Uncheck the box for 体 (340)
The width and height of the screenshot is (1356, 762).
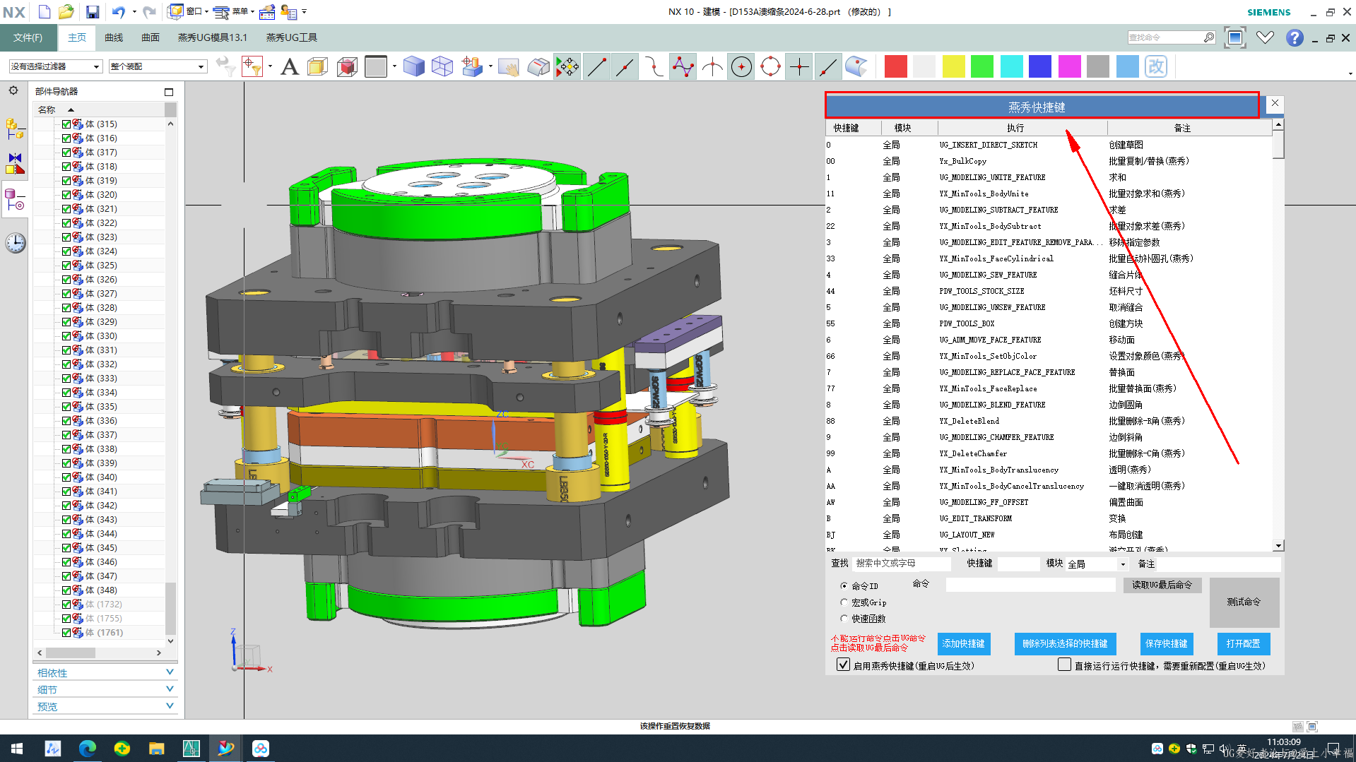click(66, 477)
